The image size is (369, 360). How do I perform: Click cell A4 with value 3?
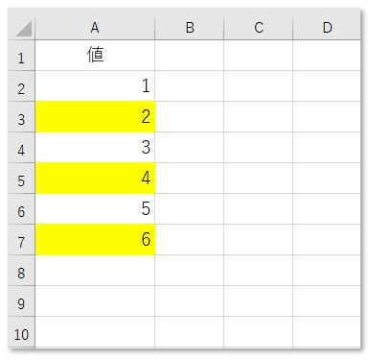(95, 148)
